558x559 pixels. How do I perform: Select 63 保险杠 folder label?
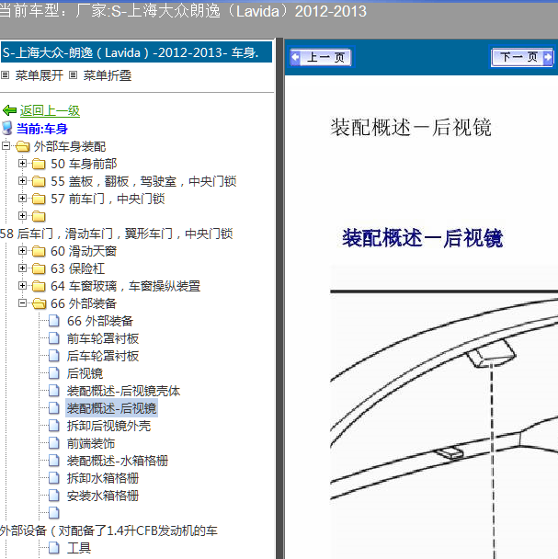[78, 268]
